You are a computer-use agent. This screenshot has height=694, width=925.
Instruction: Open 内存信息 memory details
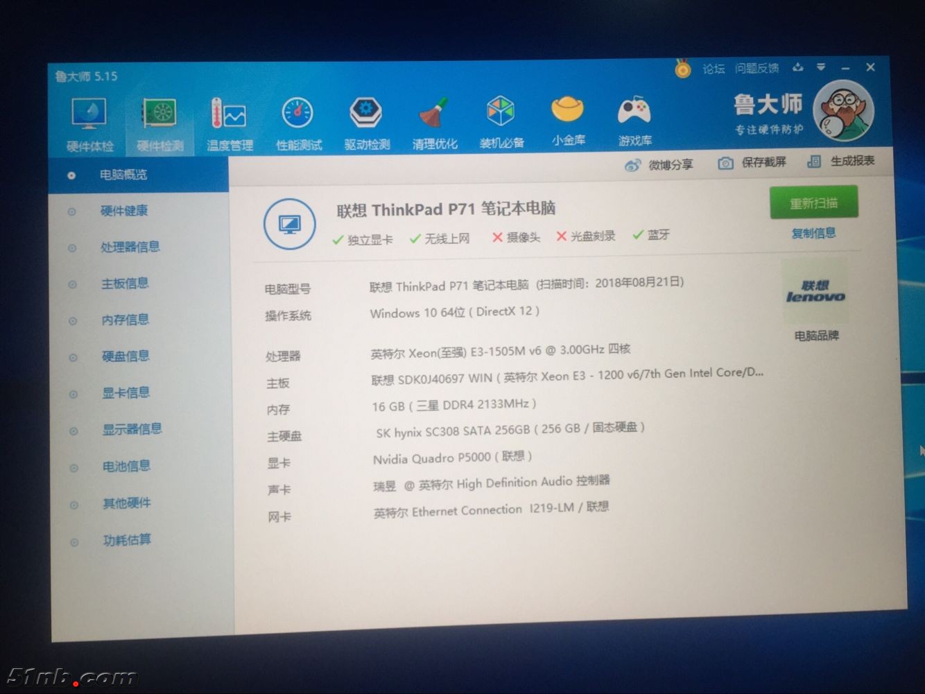[x=125, y=320]
